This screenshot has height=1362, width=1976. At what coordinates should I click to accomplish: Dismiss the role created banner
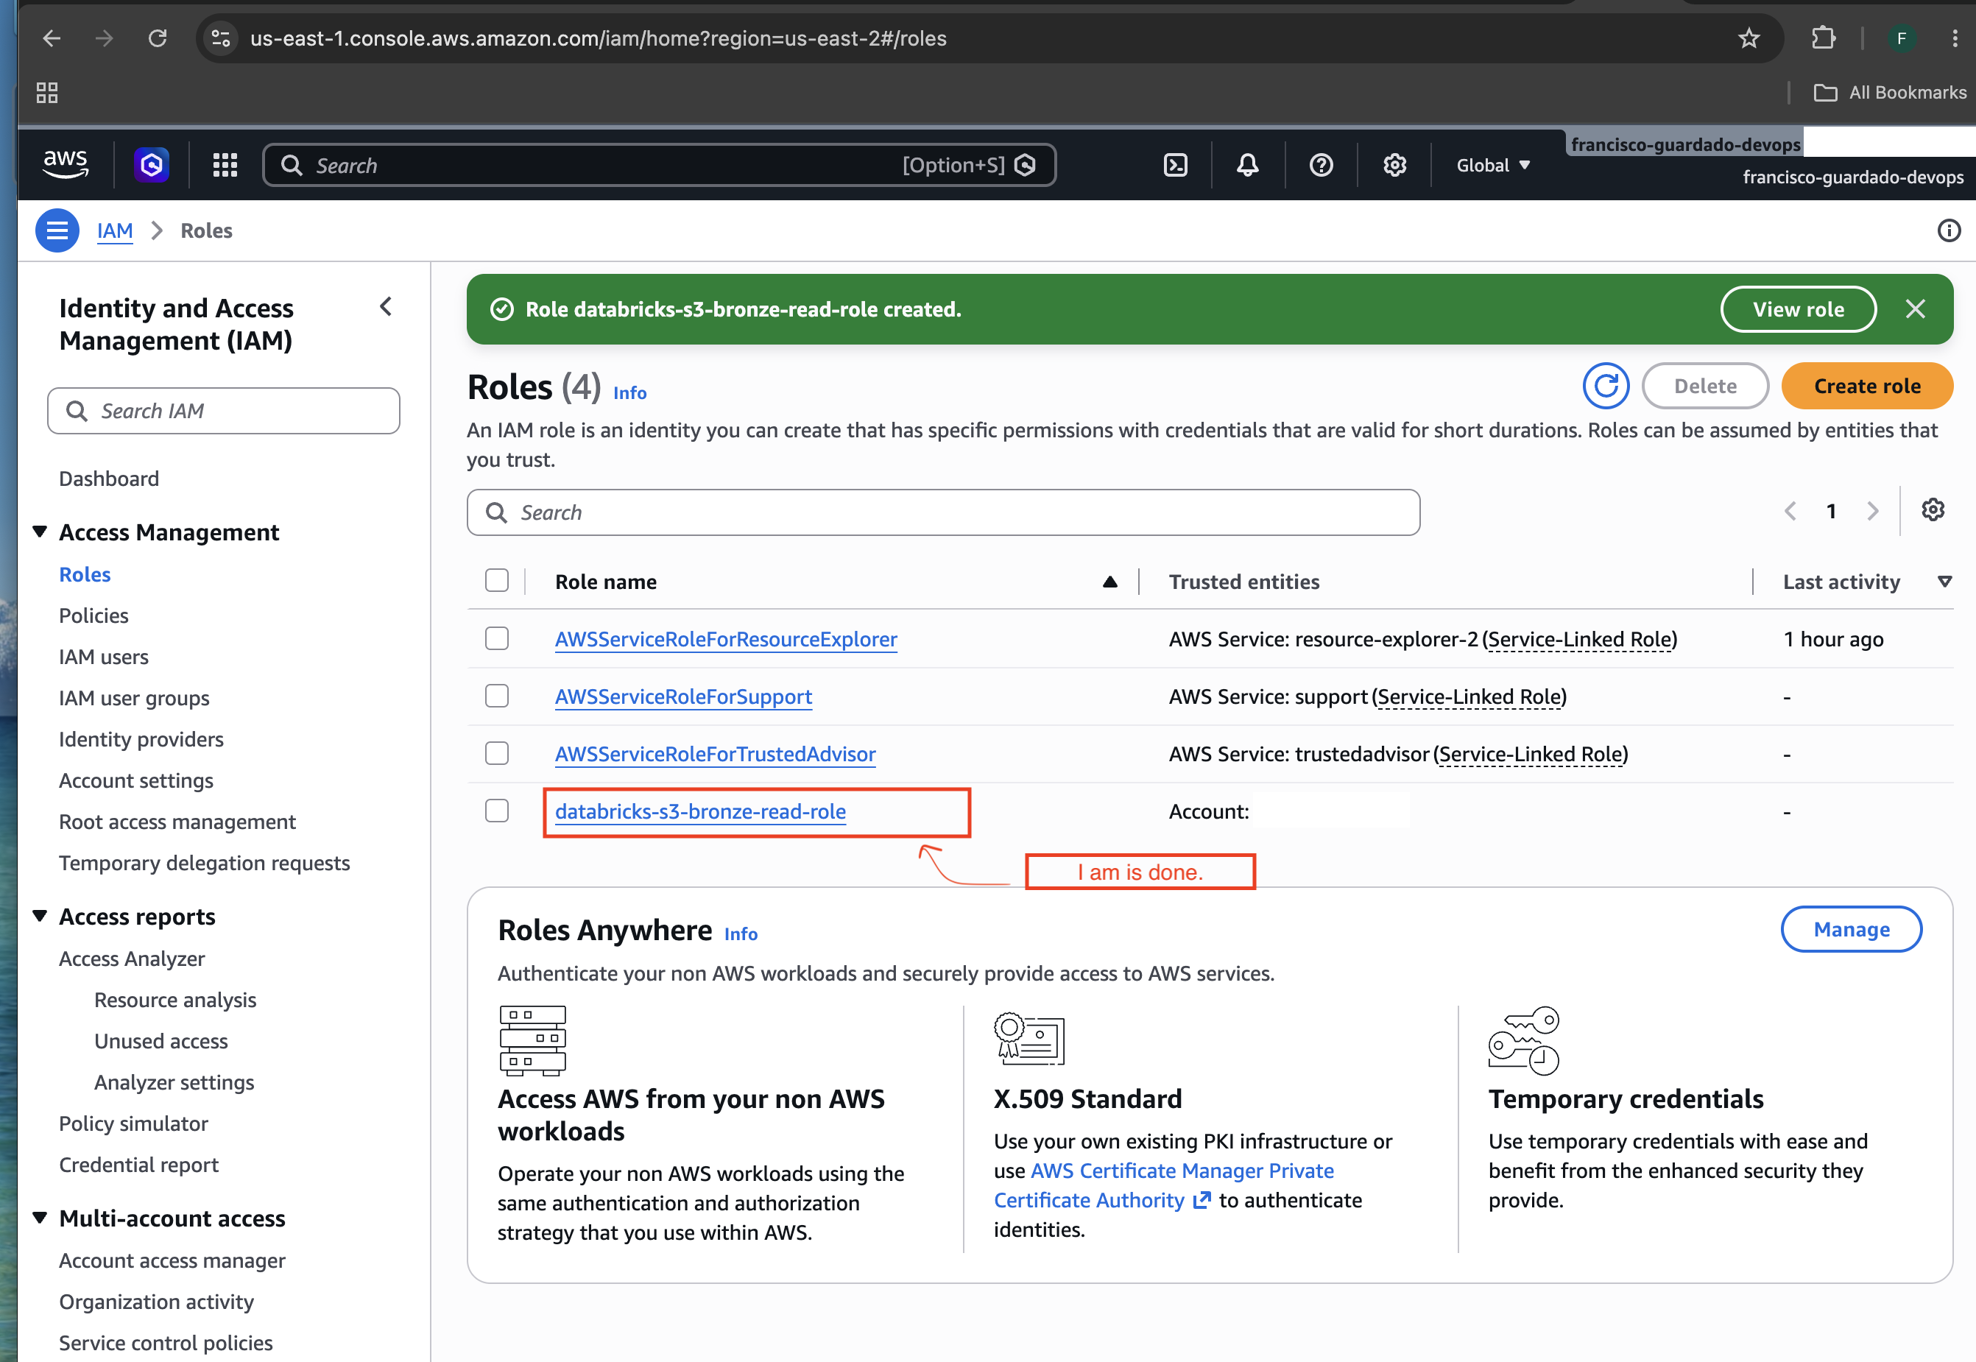(1916, 309)
